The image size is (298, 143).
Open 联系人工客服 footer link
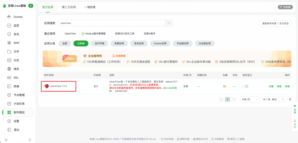[236, 139]
